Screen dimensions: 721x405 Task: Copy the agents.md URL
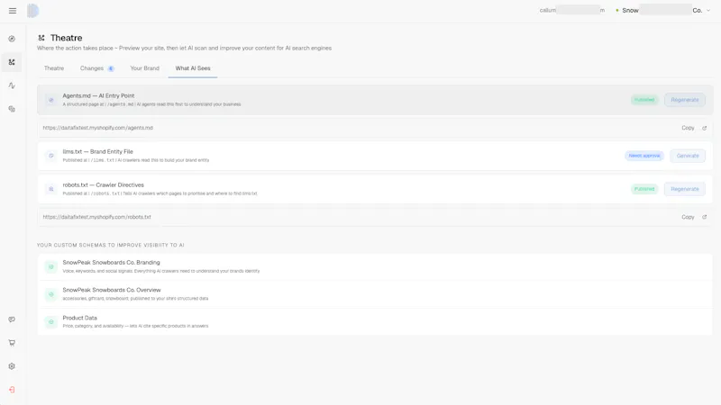click(688, 128)
